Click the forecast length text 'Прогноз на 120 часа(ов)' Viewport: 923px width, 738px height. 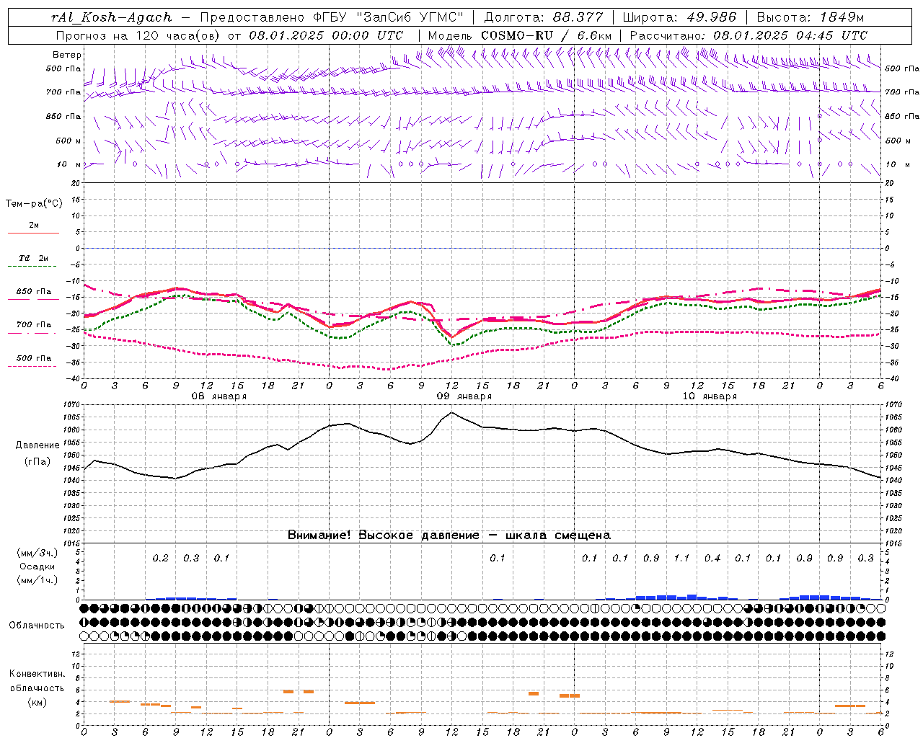click(138, 35)
